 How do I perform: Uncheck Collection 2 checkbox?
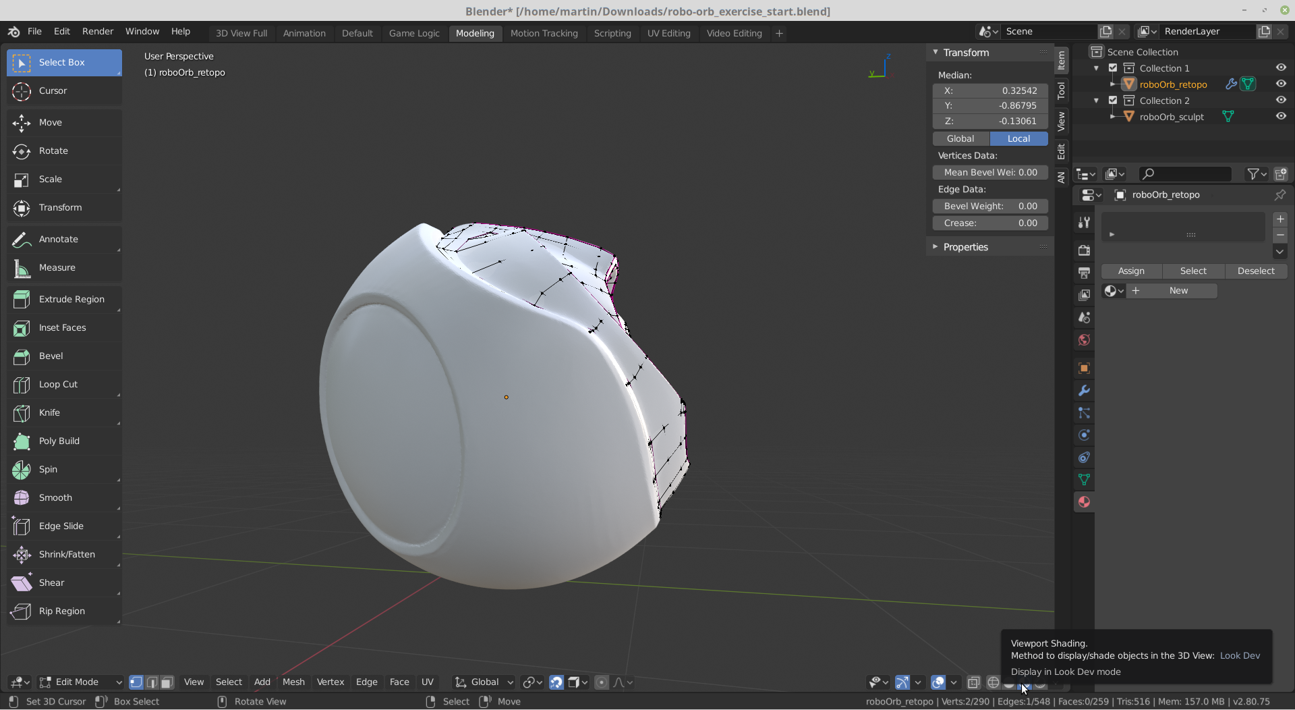click(x=1113, y=100)
